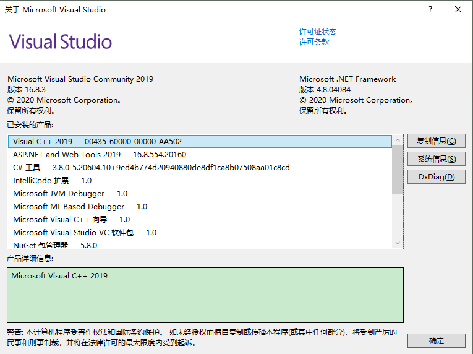Click the 复制信息(C) button
The width and height of the screenshot is (473, 354).
pyautogui.click(x=436, y=141)
